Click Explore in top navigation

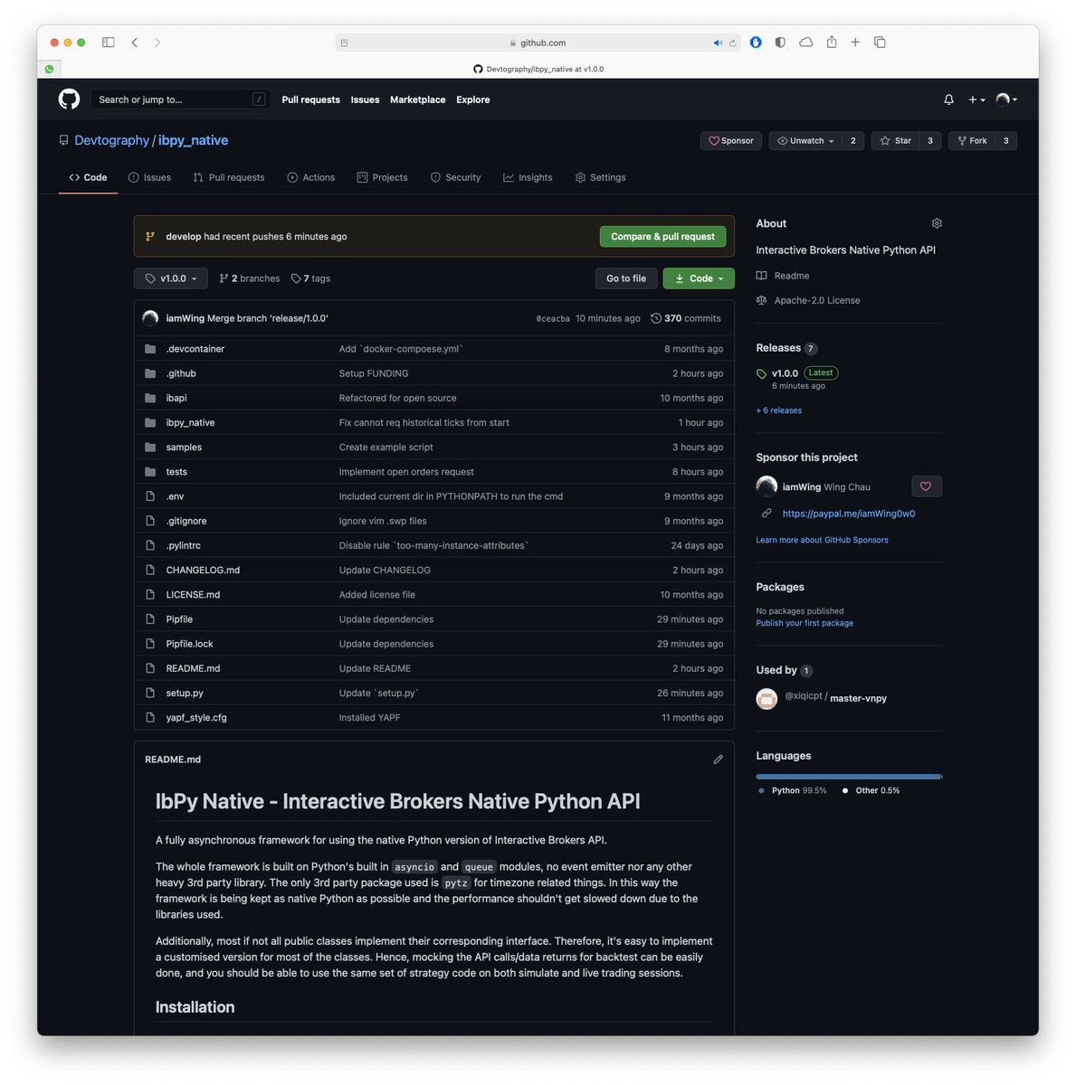pos(473,99)
